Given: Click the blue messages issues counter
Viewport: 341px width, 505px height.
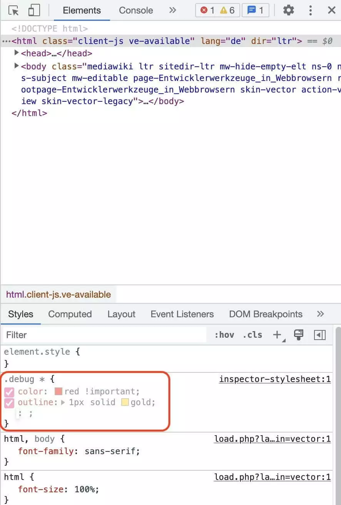Looking at the screenshot, I should pos(255,10).
